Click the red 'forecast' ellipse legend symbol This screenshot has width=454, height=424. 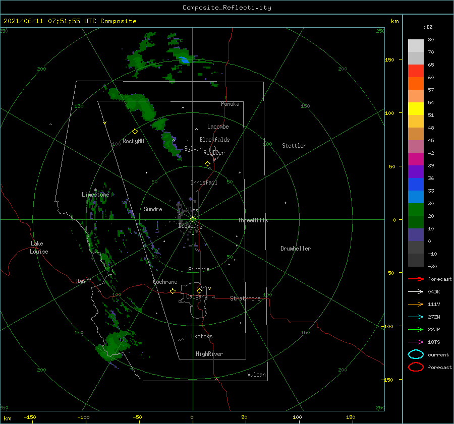(416, 367)
